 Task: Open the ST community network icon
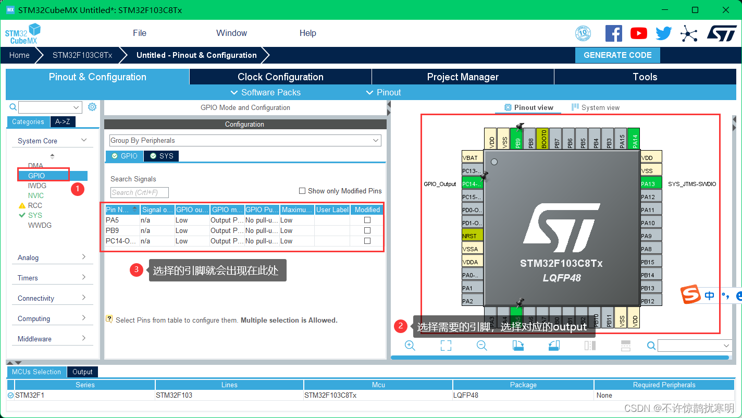click(x=689, y=34)
